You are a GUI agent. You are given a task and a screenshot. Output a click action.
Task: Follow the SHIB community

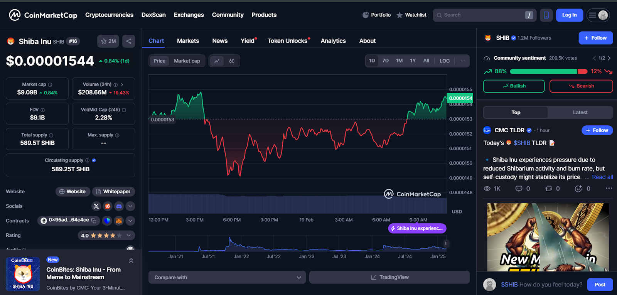click(x=596, y=38)
